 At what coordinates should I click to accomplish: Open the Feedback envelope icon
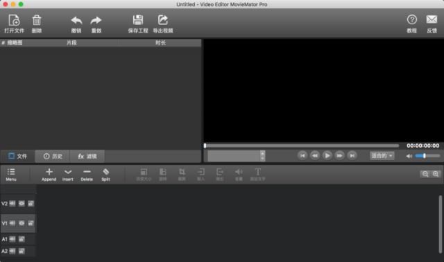pos(432,20)
